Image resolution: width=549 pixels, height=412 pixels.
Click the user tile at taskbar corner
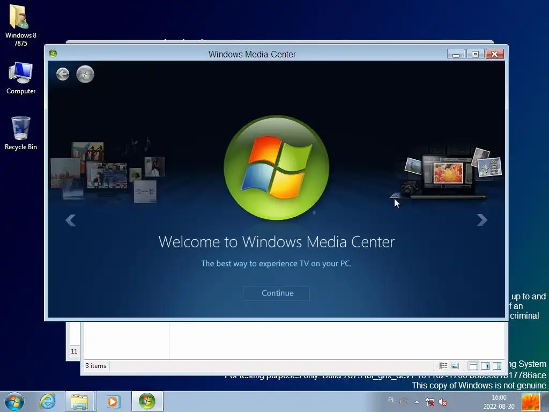tap(530, 402)
